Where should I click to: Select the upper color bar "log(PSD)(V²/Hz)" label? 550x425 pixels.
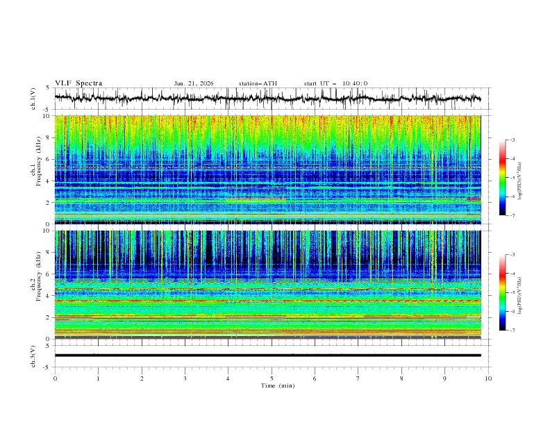(519, 181)
